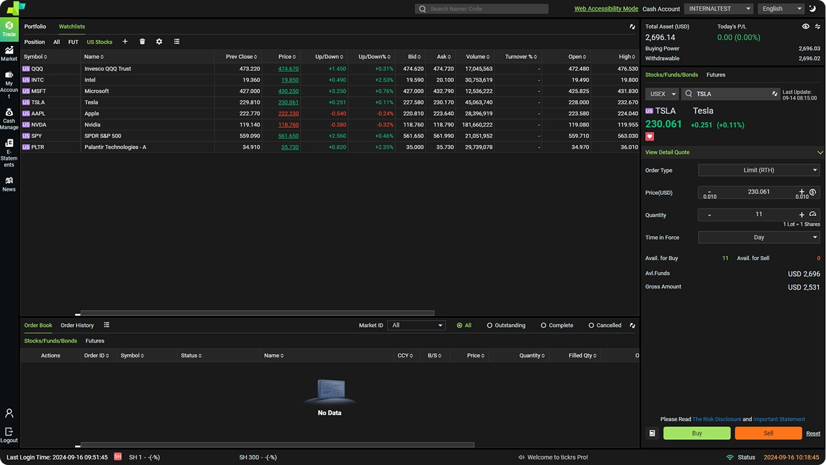826x465 pixels.
Task: Select the Cancelled order filter
Action: pos(605,326)
